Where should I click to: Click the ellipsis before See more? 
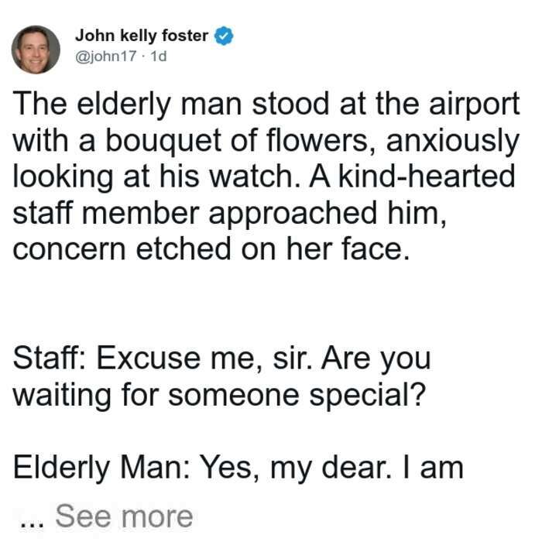pos(33,524)
